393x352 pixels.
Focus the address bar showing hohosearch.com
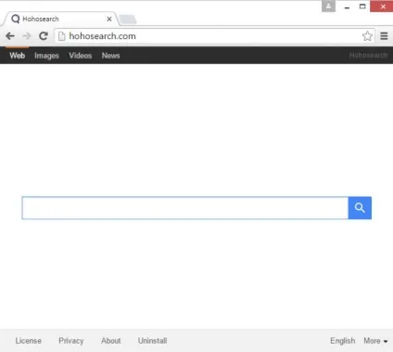(x=213, y=36)
